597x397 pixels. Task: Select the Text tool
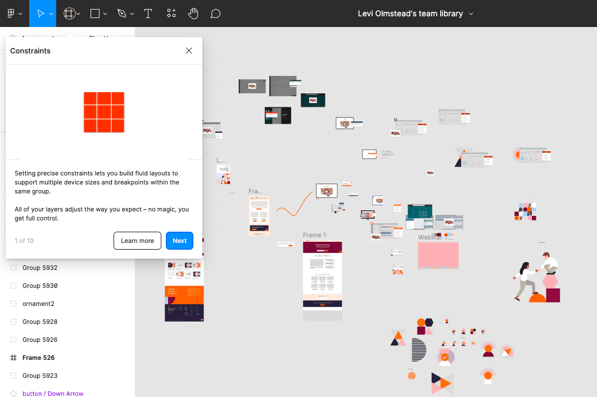click(x=148, y=13)
